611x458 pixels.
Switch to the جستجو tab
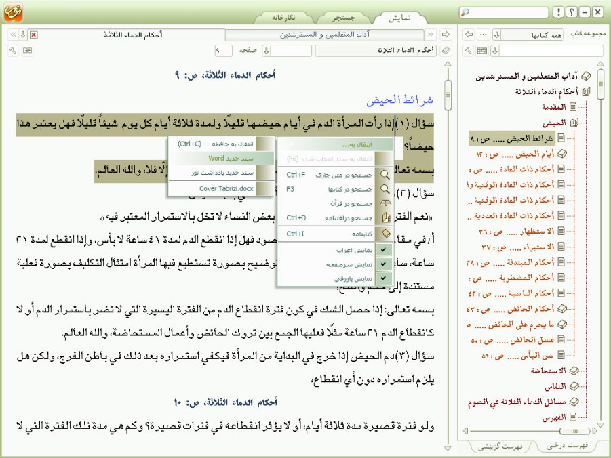[343, 18]
